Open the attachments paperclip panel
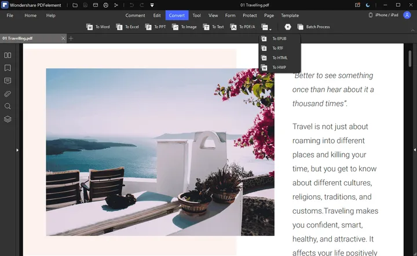The width and height of the screenshot is (417, 256). pyautogui.click(x=8, y=93)
